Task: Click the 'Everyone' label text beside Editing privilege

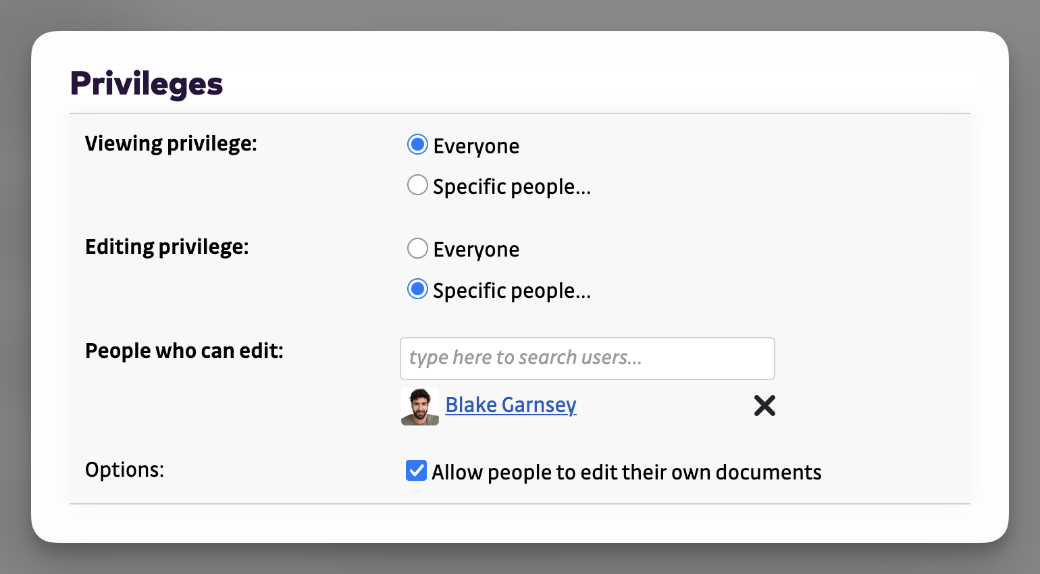Action: click(x=476, y=249)
